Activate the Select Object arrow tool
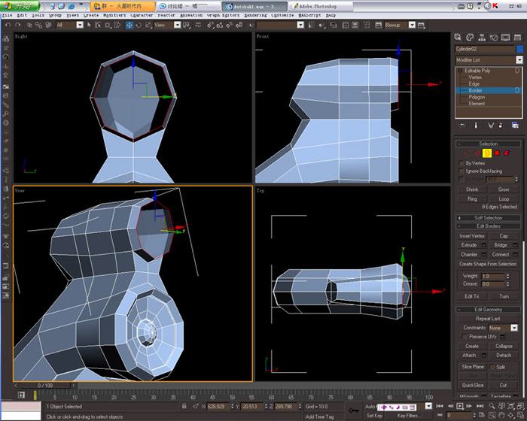This screenshot has width=527, height=421. coord(89,25)
